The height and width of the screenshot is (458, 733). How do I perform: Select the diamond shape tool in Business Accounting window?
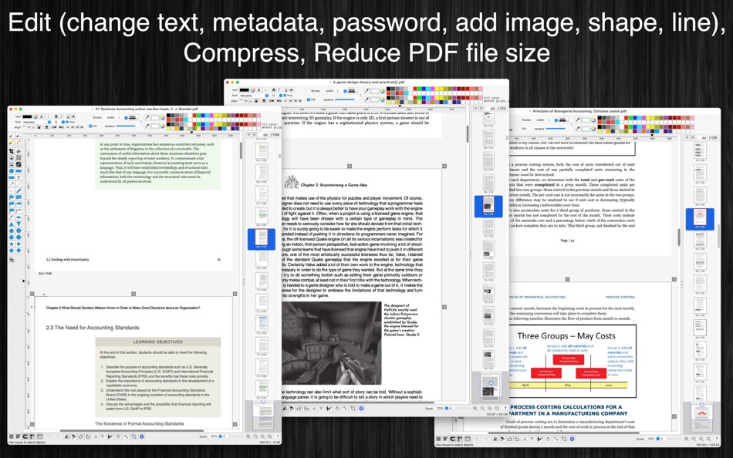[x=19, y=217]
